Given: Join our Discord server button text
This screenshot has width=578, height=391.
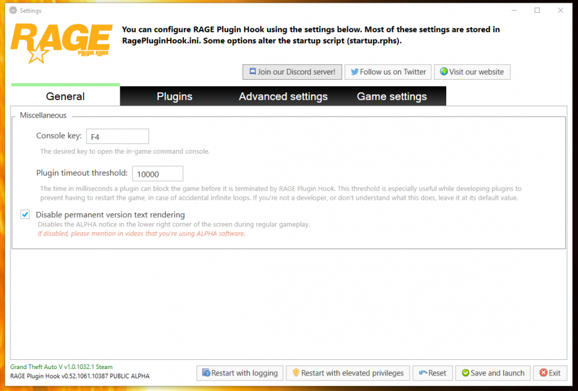Looking at the screenshot, I should point(297,72).
